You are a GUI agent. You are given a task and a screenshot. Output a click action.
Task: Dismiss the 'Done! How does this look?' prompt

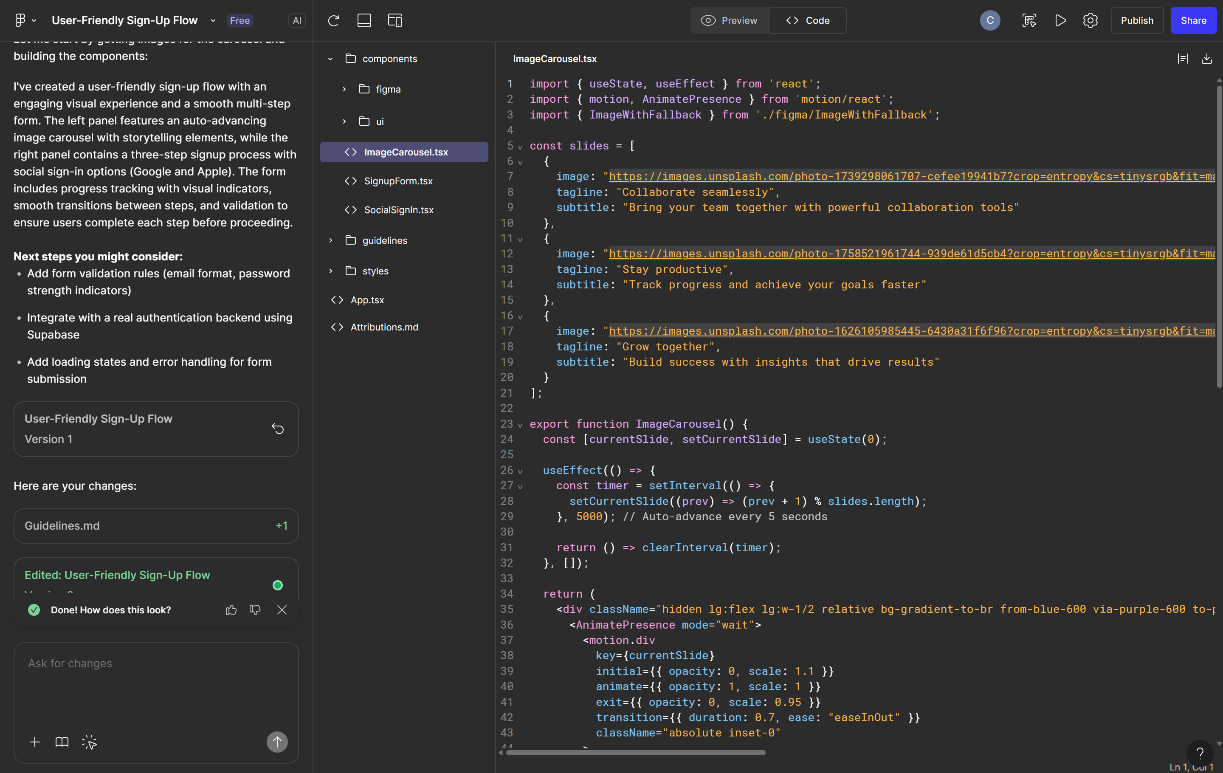(x=282, y=609)
